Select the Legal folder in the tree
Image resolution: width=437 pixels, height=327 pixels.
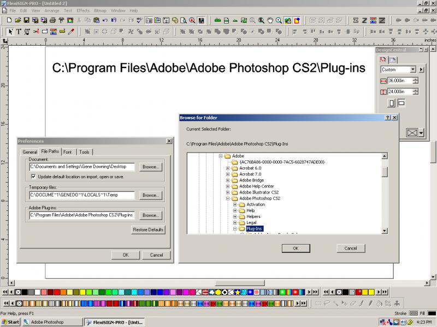pyautogui.click(x=251, y=223)
